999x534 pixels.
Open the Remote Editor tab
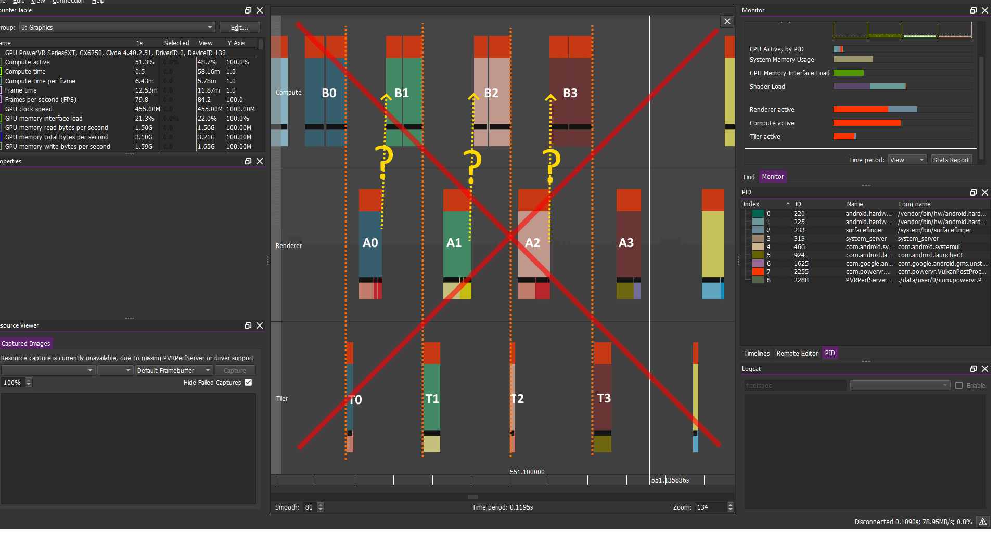[x=797, y=353]
